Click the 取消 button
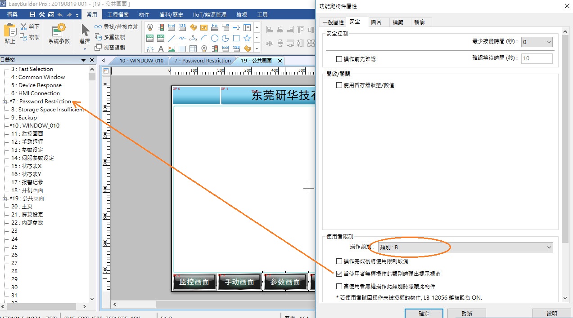Image resolution: width=573 pixels, height=318 pixels. coord(467,314)
